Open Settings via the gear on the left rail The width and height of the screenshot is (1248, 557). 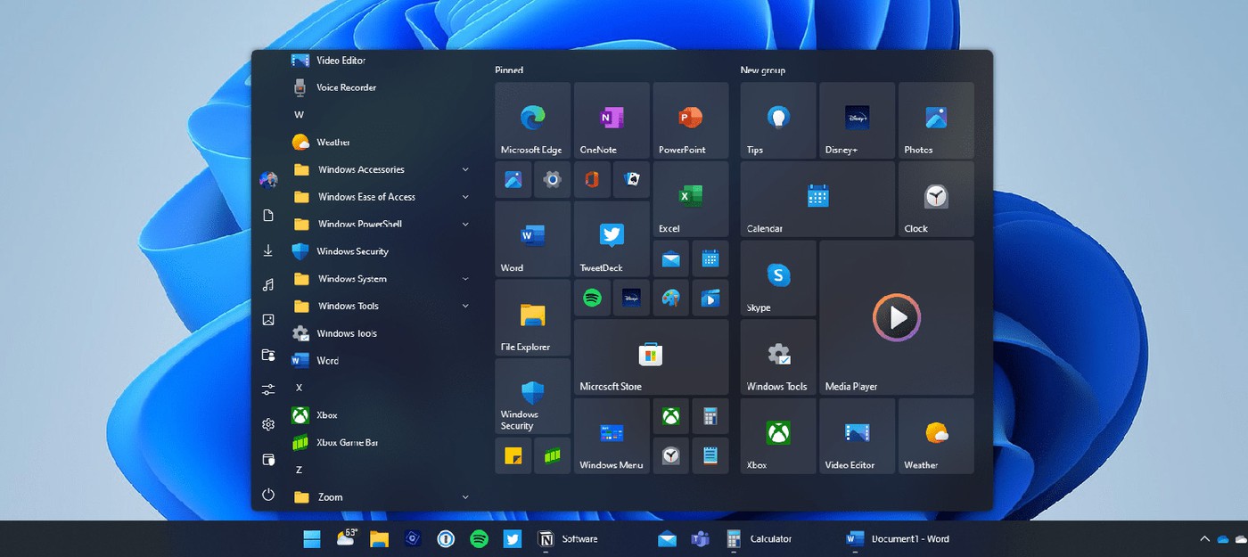click(267, 425)
